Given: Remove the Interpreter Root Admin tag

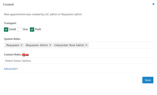Looking at the screenshot, I should tap(86, 45).
